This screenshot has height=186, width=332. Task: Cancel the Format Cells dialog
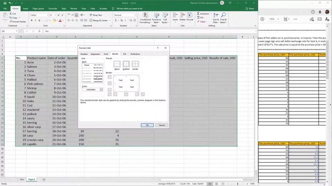pyautogui.click(x=162, y=125)
